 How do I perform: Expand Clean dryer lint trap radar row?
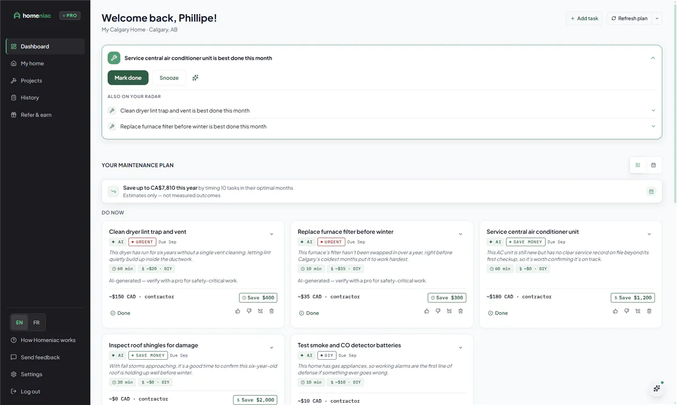click(x=653, y=111)
